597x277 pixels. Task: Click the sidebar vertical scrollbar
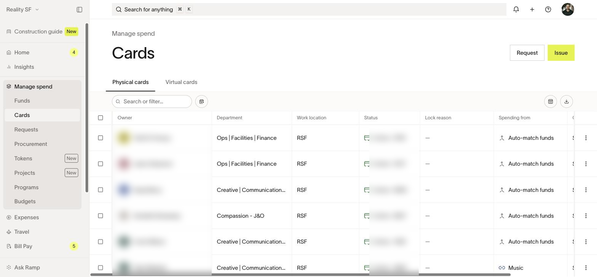pos(87,108)
